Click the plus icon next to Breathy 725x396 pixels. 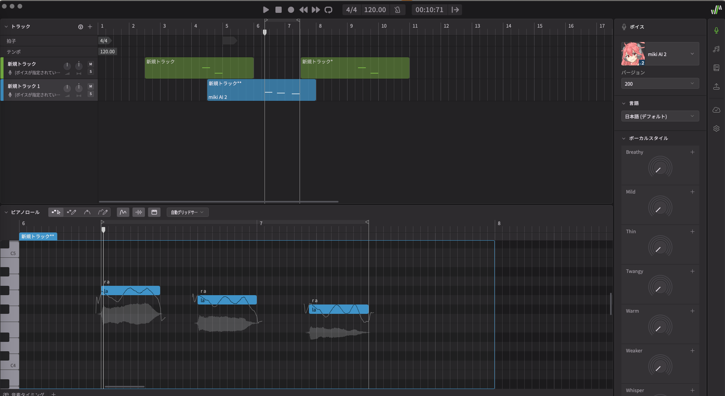click(692, 152)
